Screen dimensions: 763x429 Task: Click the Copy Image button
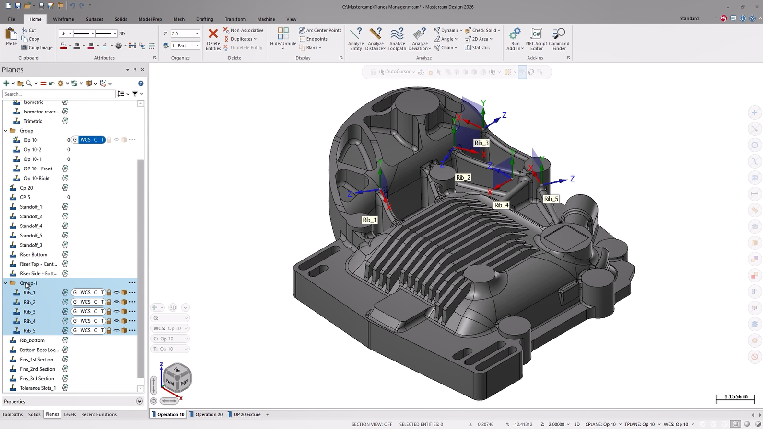coord(37,47)
